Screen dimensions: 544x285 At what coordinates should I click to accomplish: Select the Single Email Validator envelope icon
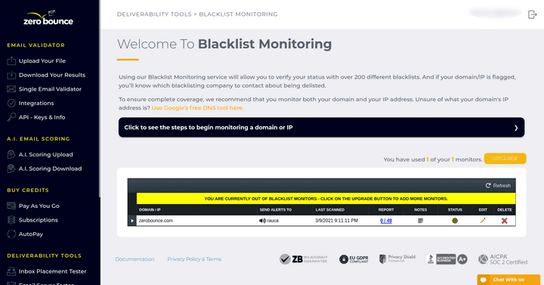click(x=11, y=89)
